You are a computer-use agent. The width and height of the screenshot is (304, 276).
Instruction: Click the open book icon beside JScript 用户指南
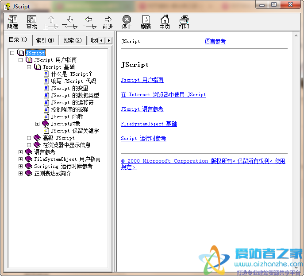(x=29, y=60)
